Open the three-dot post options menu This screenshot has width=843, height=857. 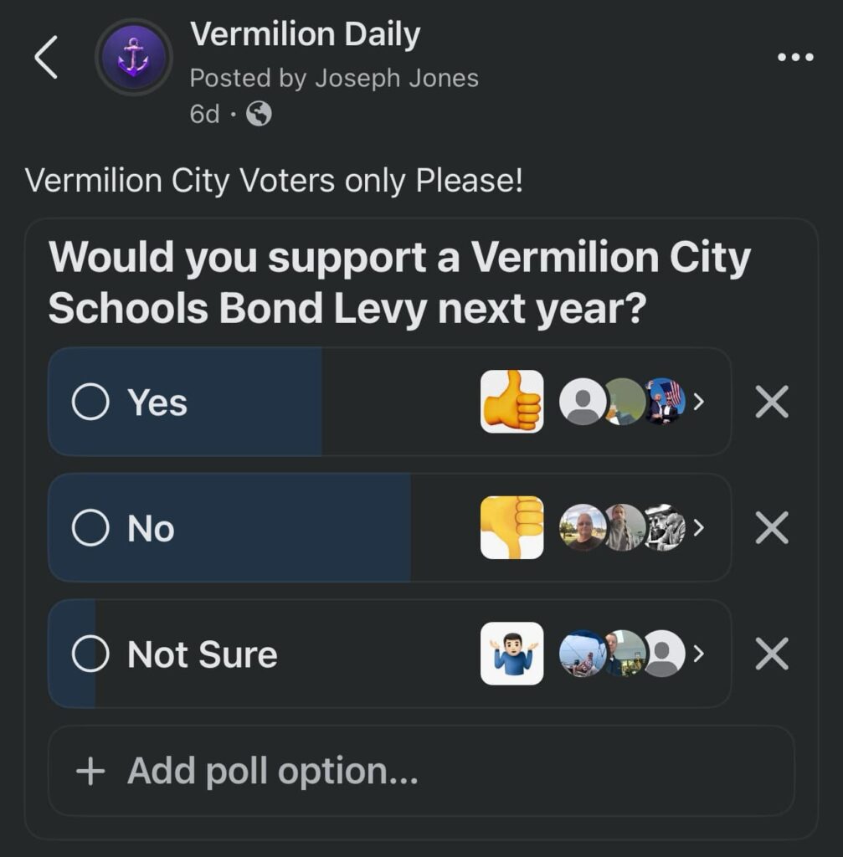[795, 57]
